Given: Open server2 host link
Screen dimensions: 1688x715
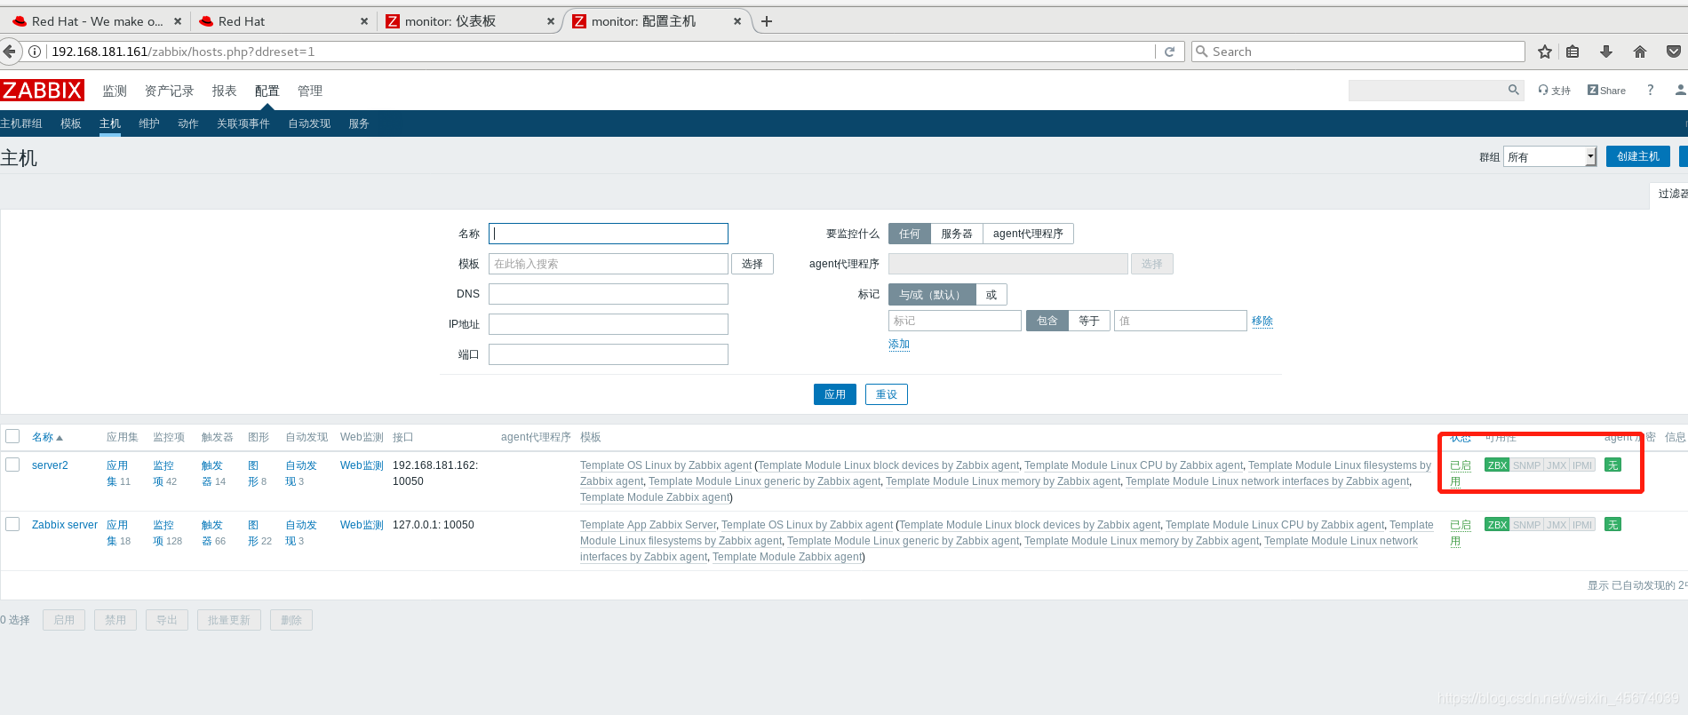Looking at the screenshot, I should 50,465.
